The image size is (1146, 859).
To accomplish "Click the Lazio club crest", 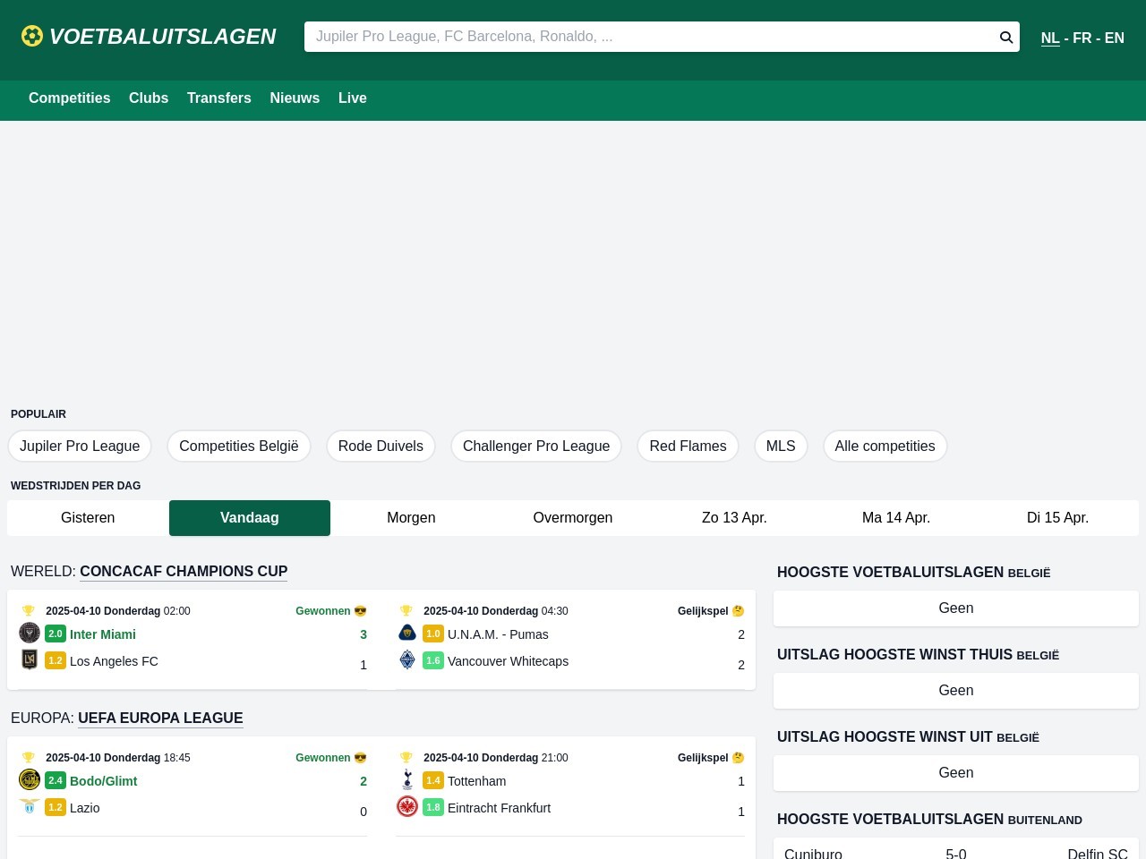I will tap(30, 806).
